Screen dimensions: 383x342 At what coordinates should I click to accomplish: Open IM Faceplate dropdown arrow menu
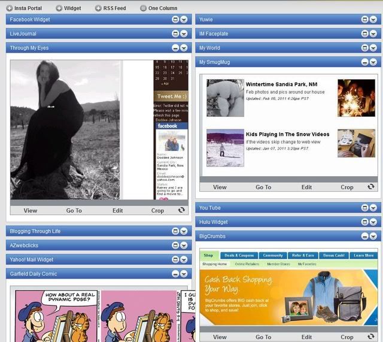pos(373,34)
